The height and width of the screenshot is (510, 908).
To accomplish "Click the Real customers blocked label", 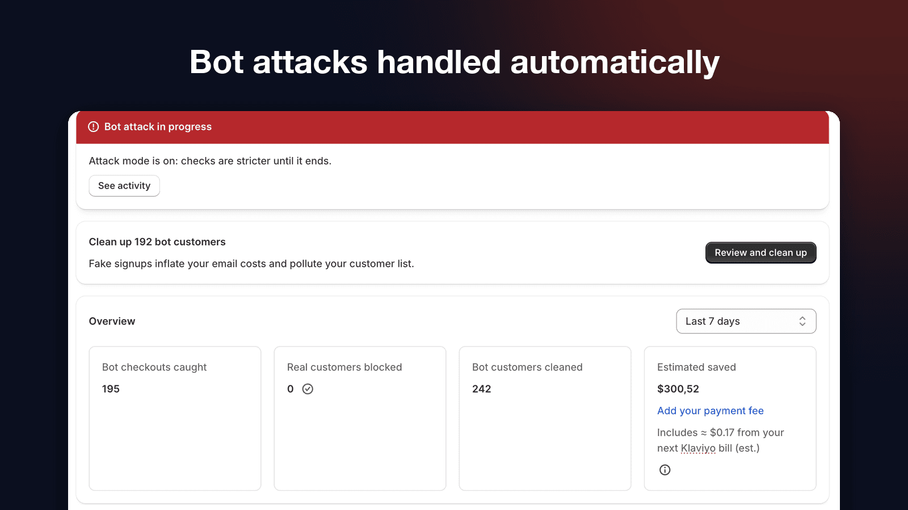I will [344, 367].
